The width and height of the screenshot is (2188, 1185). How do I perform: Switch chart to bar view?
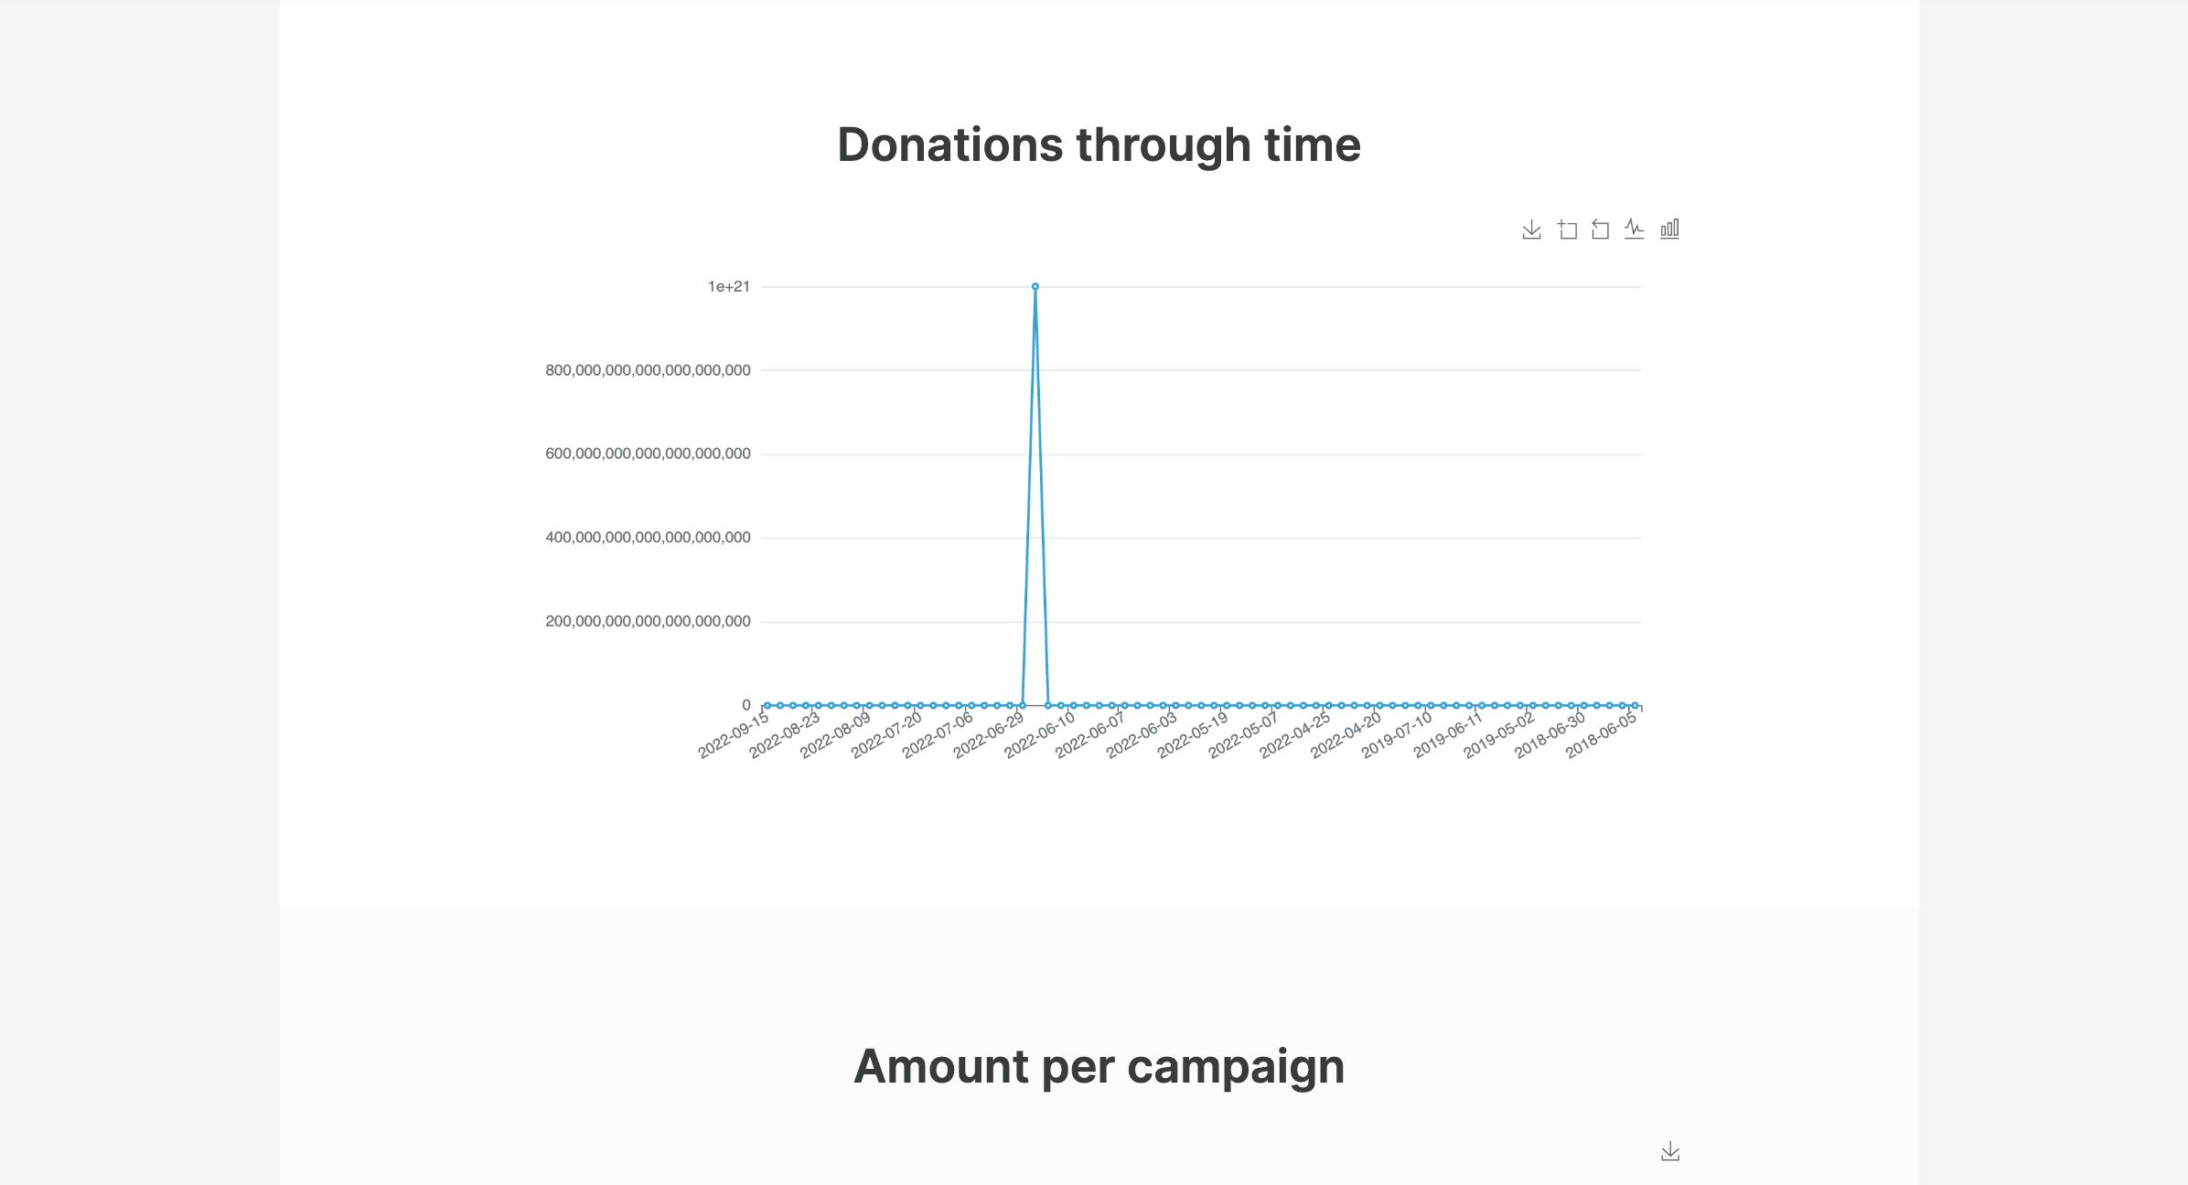tap(1669, 229)
